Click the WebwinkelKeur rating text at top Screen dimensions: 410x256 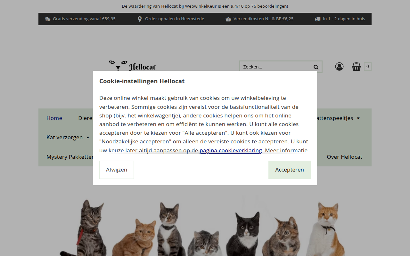(205, 6)
